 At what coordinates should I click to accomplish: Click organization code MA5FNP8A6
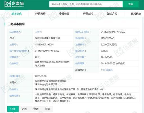pos(107,38)
